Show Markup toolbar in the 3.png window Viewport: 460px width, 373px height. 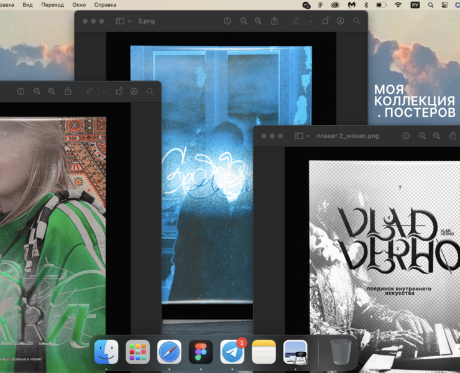(341, 21)
